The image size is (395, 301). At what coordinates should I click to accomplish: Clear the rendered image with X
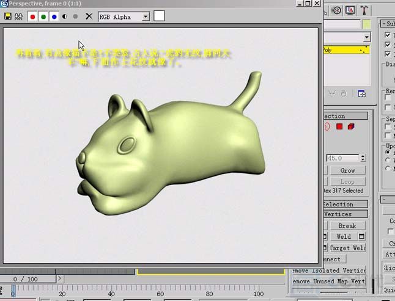click(89, 16)
